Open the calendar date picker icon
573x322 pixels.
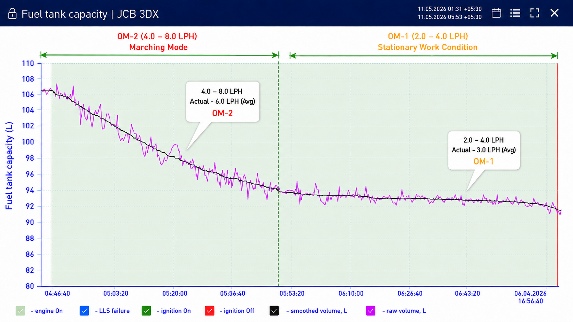pos(496,13)
